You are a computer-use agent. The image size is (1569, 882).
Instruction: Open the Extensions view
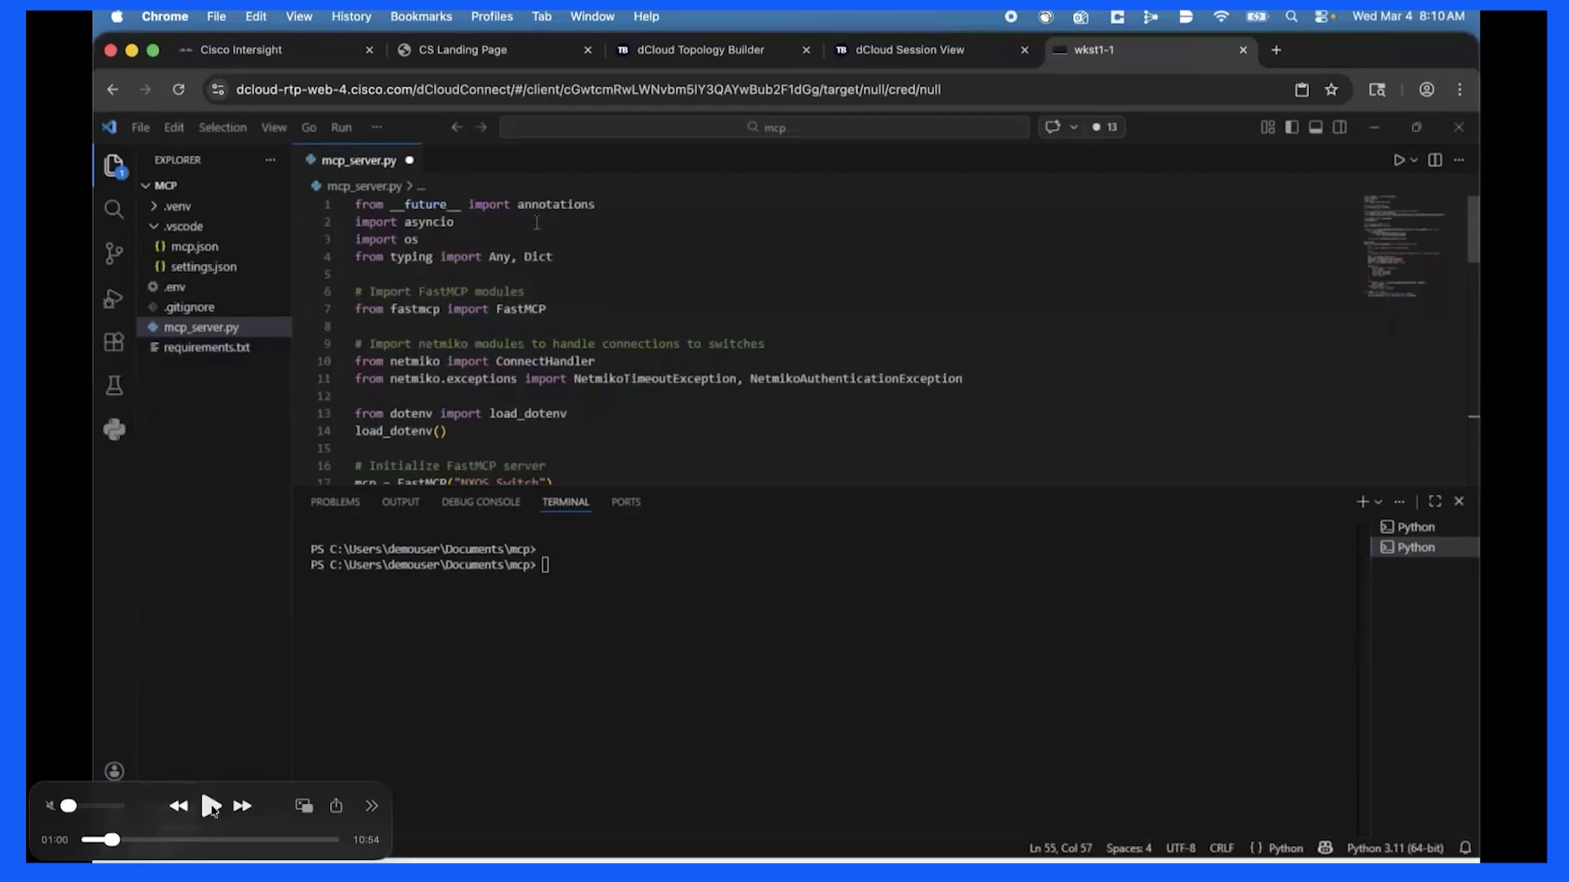114,342
